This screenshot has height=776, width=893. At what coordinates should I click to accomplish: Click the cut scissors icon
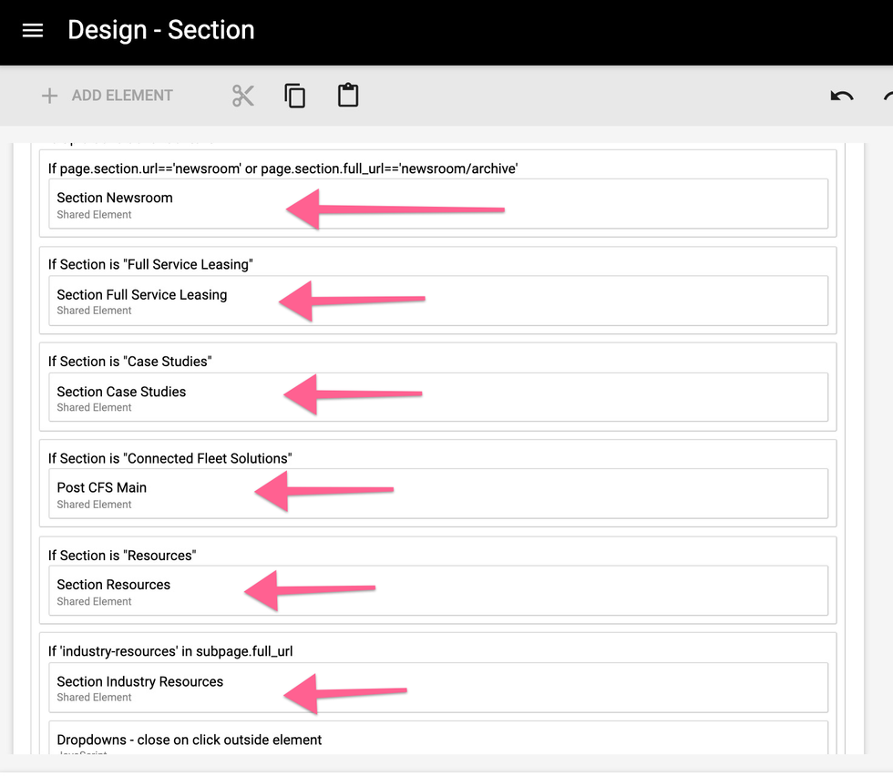pyautogui.click(x=243, y=96)
